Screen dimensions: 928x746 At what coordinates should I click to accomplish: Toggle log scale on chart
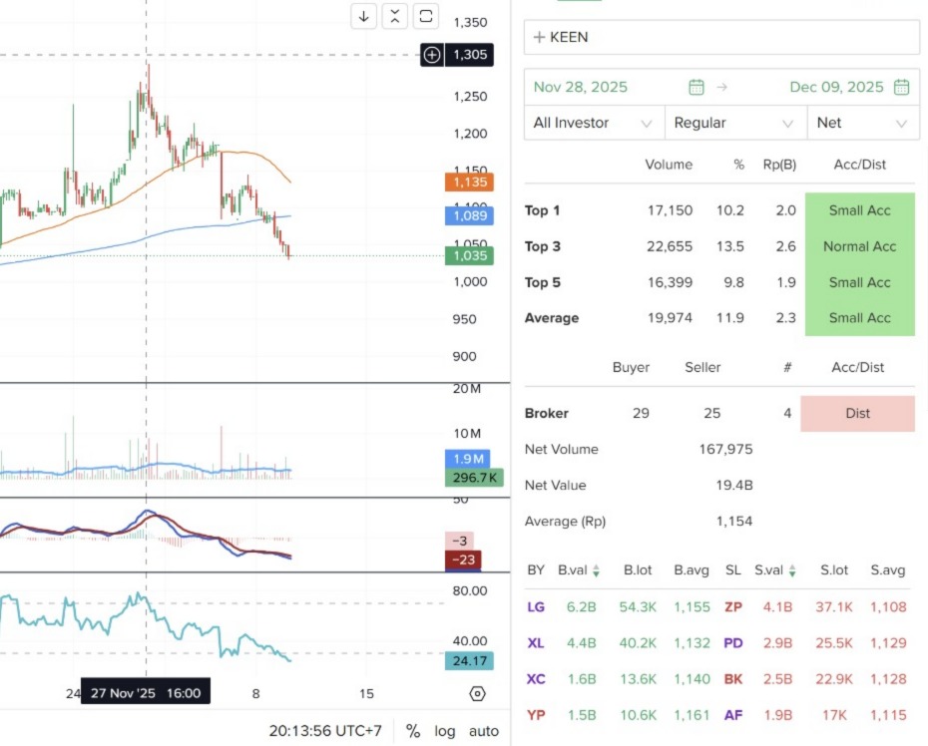(444, 731)
